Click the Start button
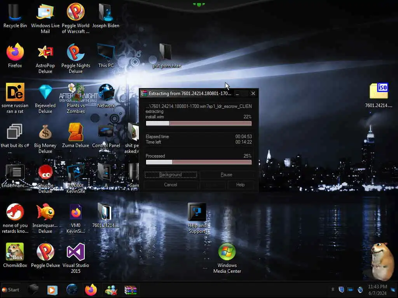Screen dimensions: 398x298 10,289
